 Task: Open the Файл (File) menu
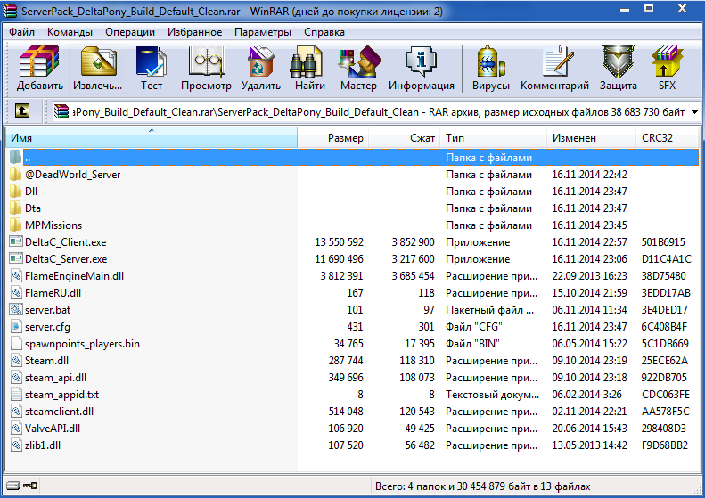pos(22,32)
